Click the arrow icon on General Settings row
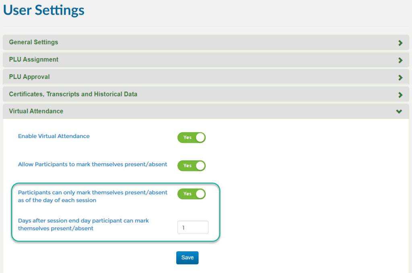The image size is (412, 273). (x=400, y=43)
